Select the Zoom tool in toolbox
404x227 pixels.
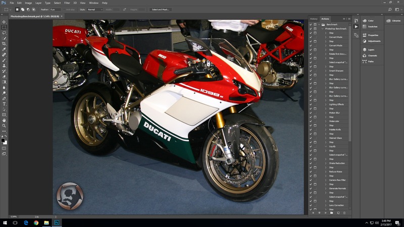click(4, 126)
